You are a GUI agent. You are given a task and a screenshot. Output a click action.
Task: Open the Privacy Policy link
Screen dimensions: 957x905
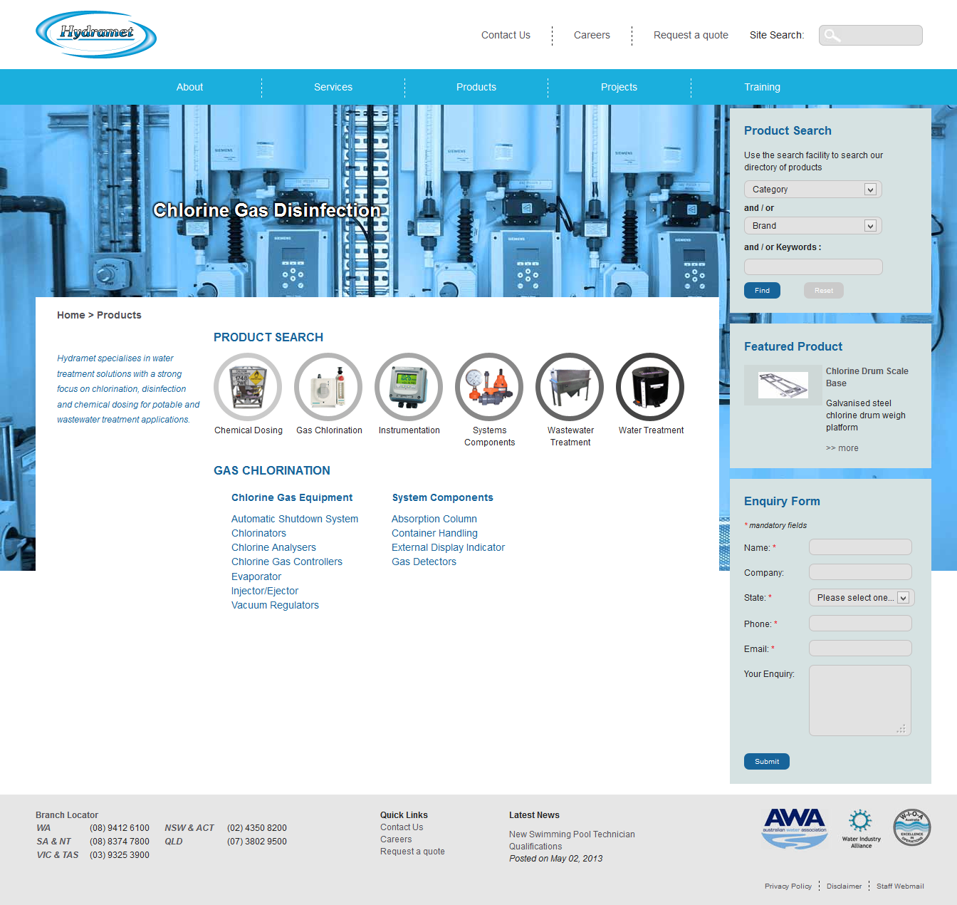[788, 886]
